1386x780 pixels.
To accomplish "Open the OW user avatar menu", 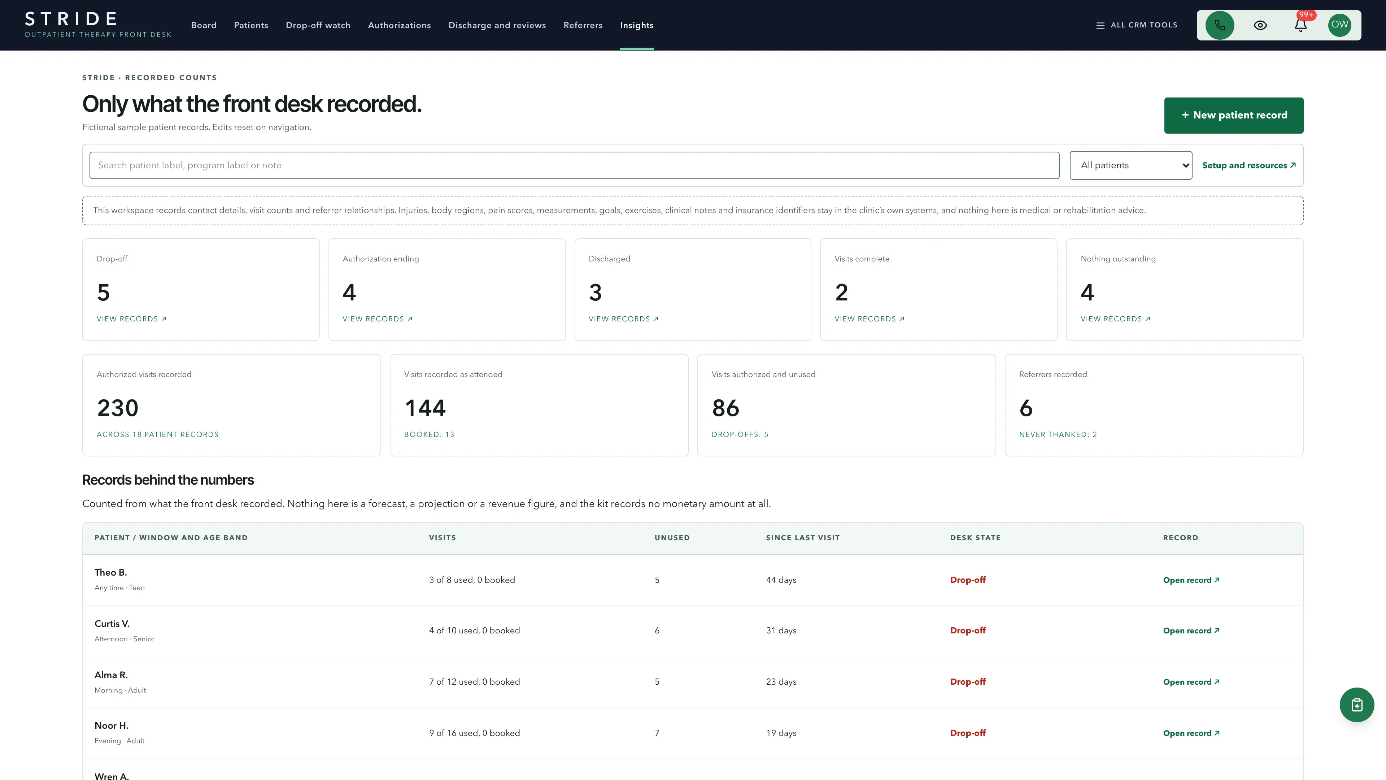I will [1340, 25].
